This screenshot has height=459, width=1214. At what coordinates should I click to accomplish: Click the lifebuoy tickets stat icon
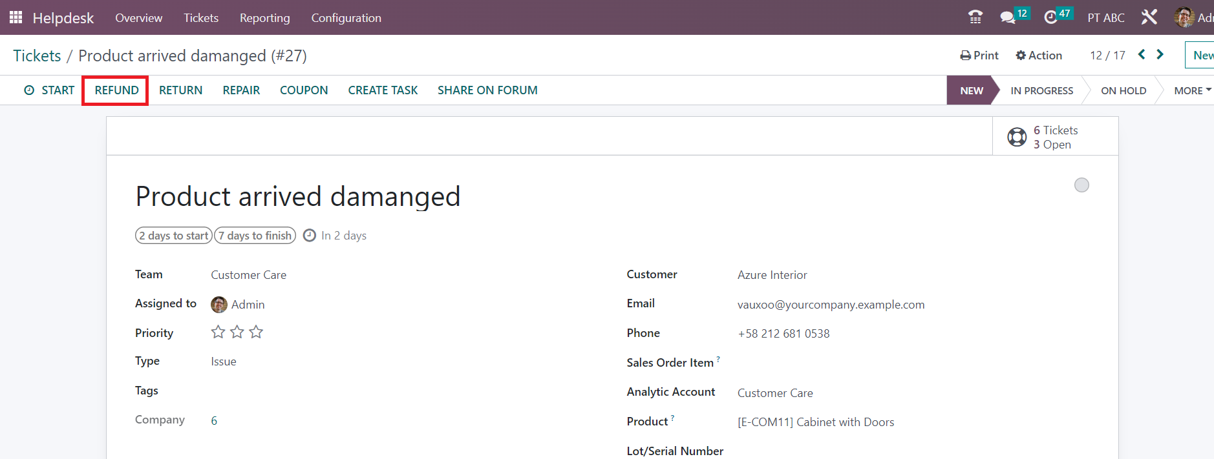point(1017,137)
